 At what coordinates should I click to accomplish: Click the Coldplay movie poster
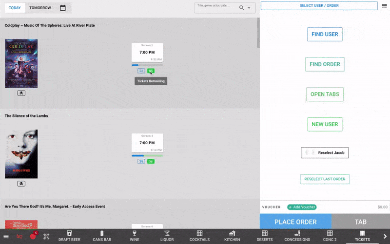[x=21, y=63]
